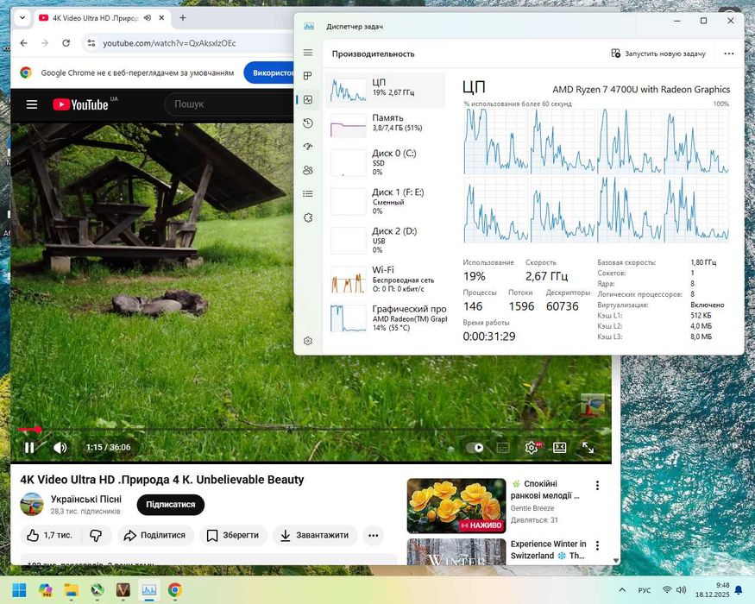Click Завантажити download button
Viewport: 755px width, 604px height.
(315, 535)
